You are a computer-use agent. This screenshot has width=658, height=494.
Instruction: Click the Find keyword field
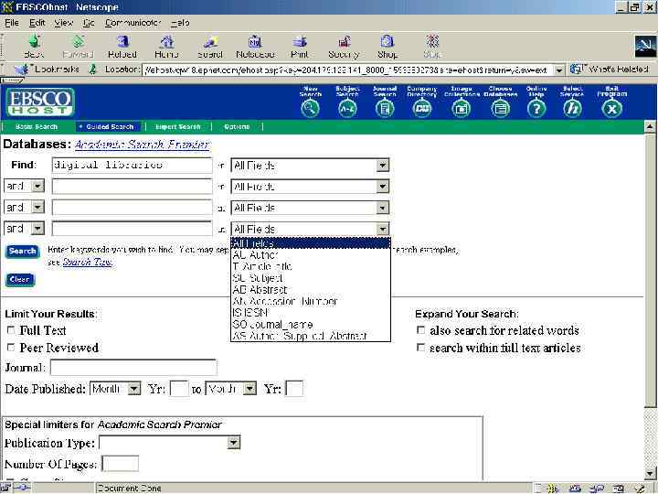coord(133,165)
